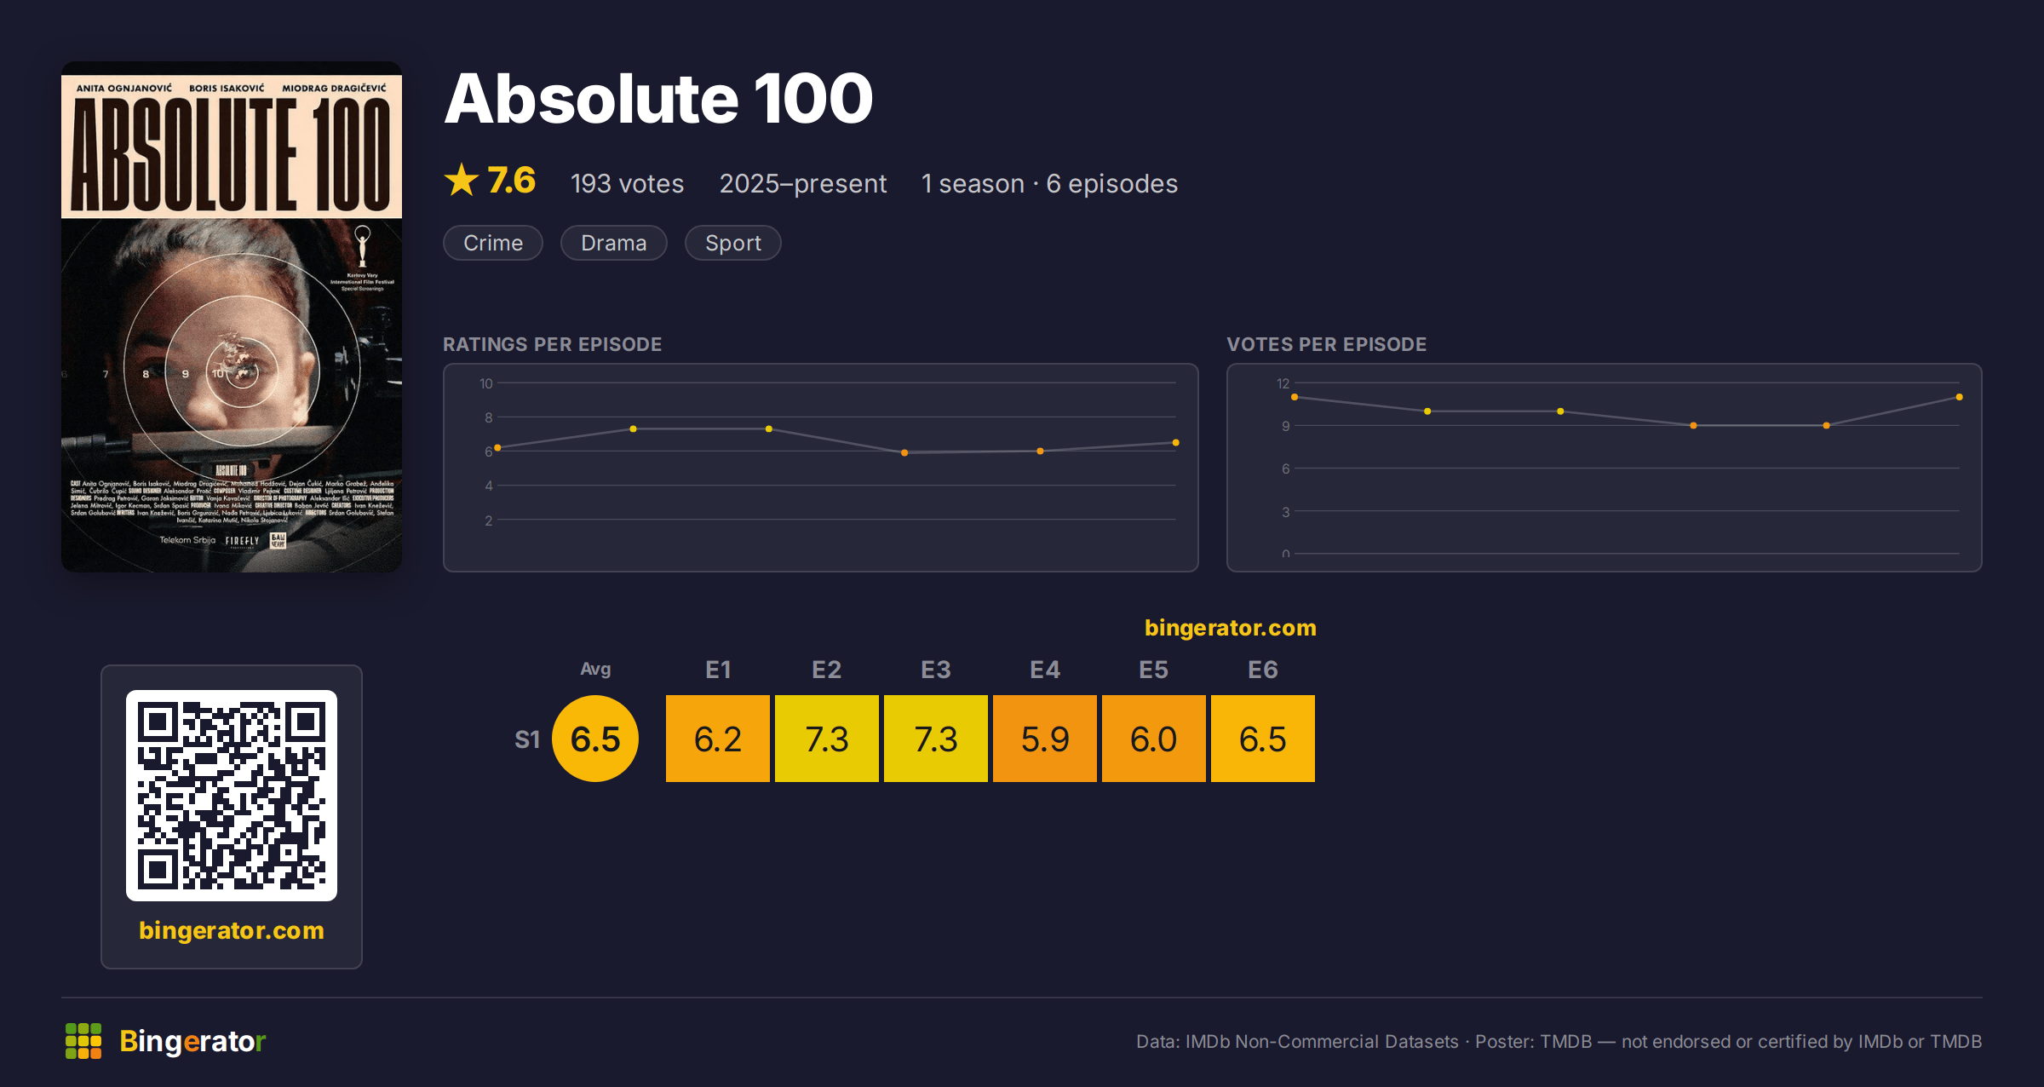Open the Absolute 100 poster thumbnail

pyautogui.click(x=232, y=317)
